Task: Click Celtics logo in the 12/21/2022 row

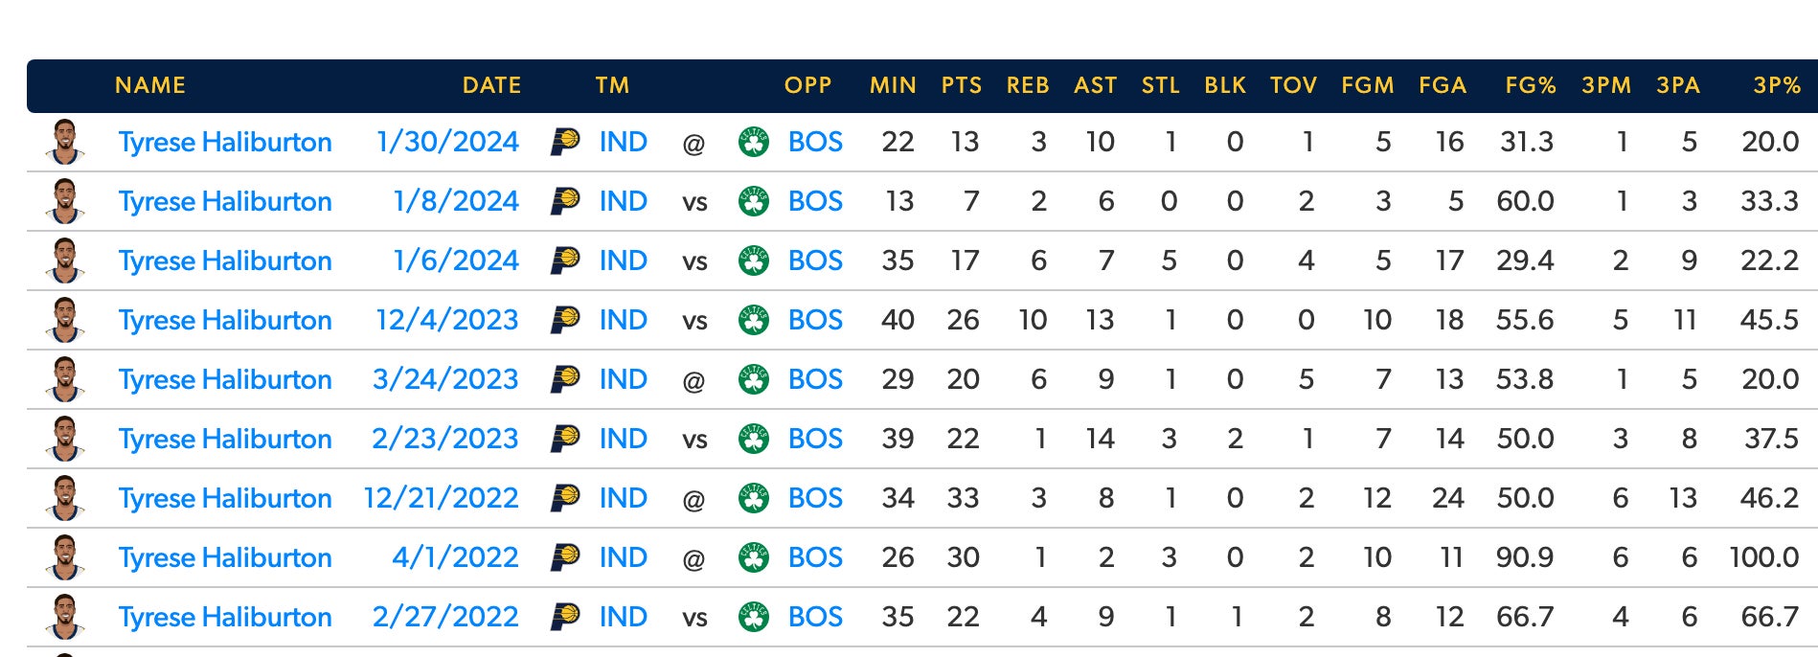Action: [x=754, y=498]
